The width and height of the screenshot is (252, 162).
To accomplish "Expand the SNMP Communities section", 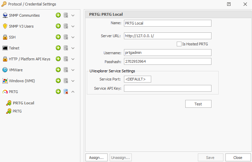I will pyautogui.click(x=73, y=15).
